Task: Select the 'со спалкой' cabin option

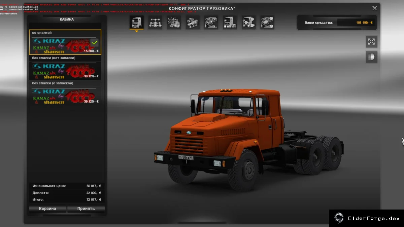Action: 65,42
